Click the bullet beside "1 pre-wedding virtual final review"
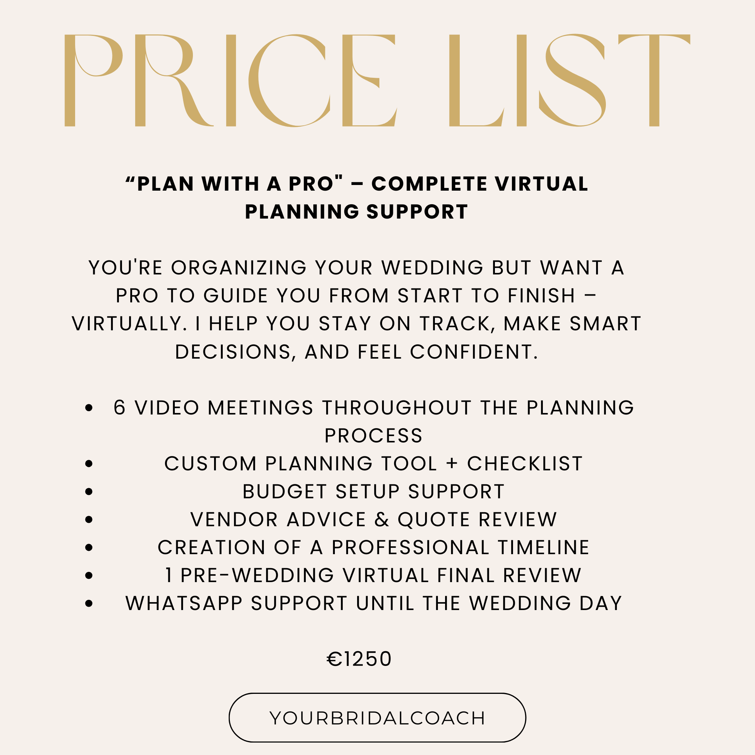755x755 pixels. (x=89, y=576)
